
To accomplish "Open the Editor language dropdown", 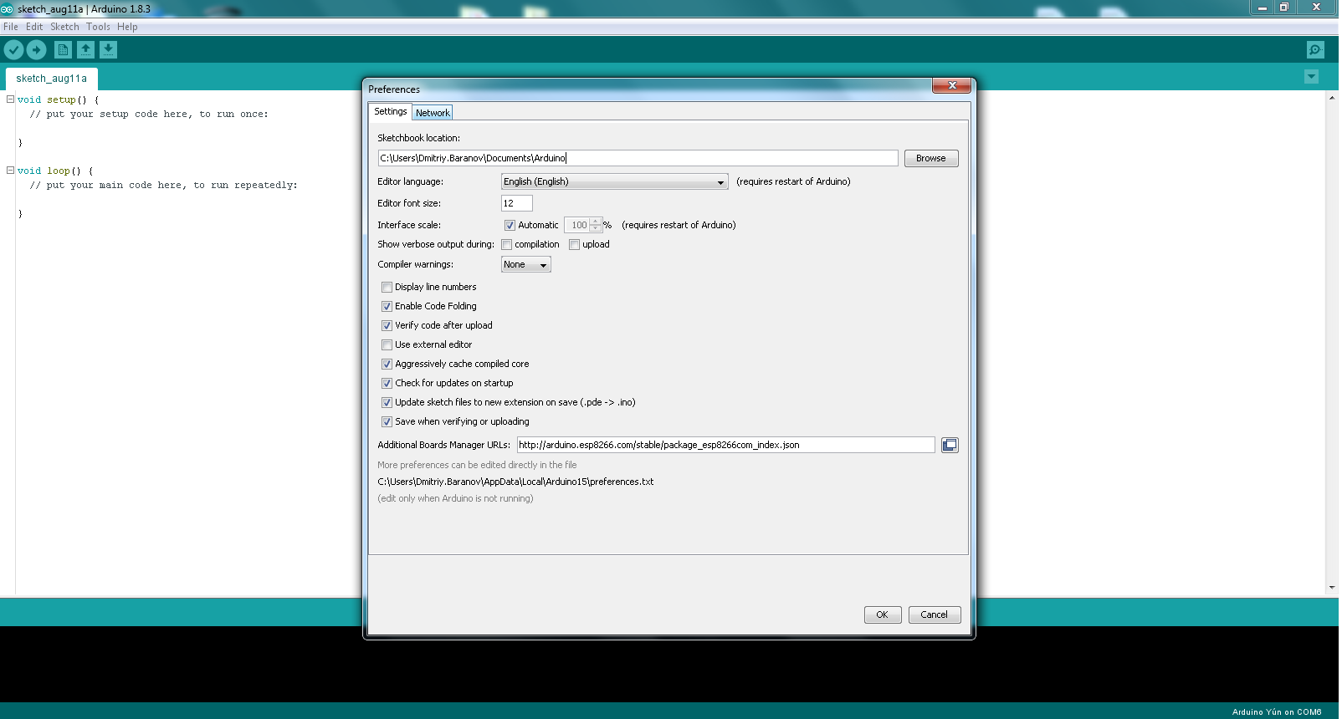I will [x=615, y=181].
